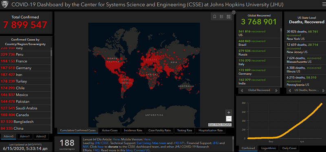
Task: Click the New York US deaths entry
Action: click(x=305, y=35)
